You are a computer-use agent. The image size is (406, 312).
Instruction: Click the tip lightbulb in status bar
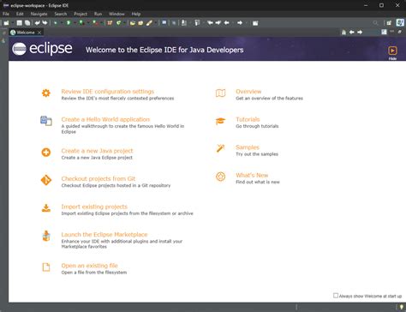point(402,308)
